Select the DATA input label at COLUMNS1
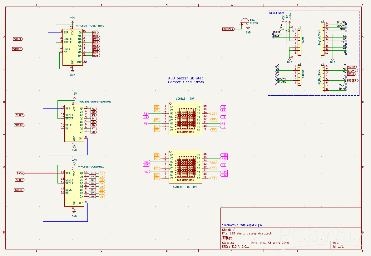 pos(20,173)
